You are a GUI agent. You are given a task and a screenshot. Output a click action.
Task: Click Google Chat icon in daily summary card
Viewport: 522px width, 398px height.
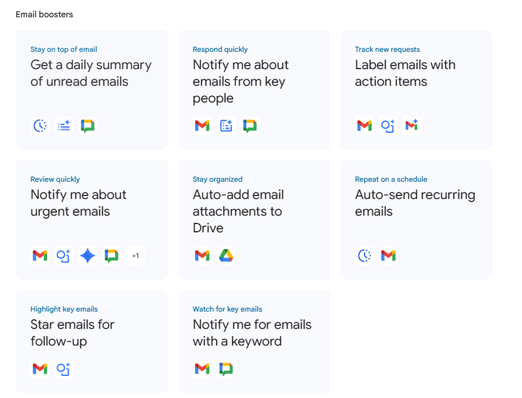88,126
